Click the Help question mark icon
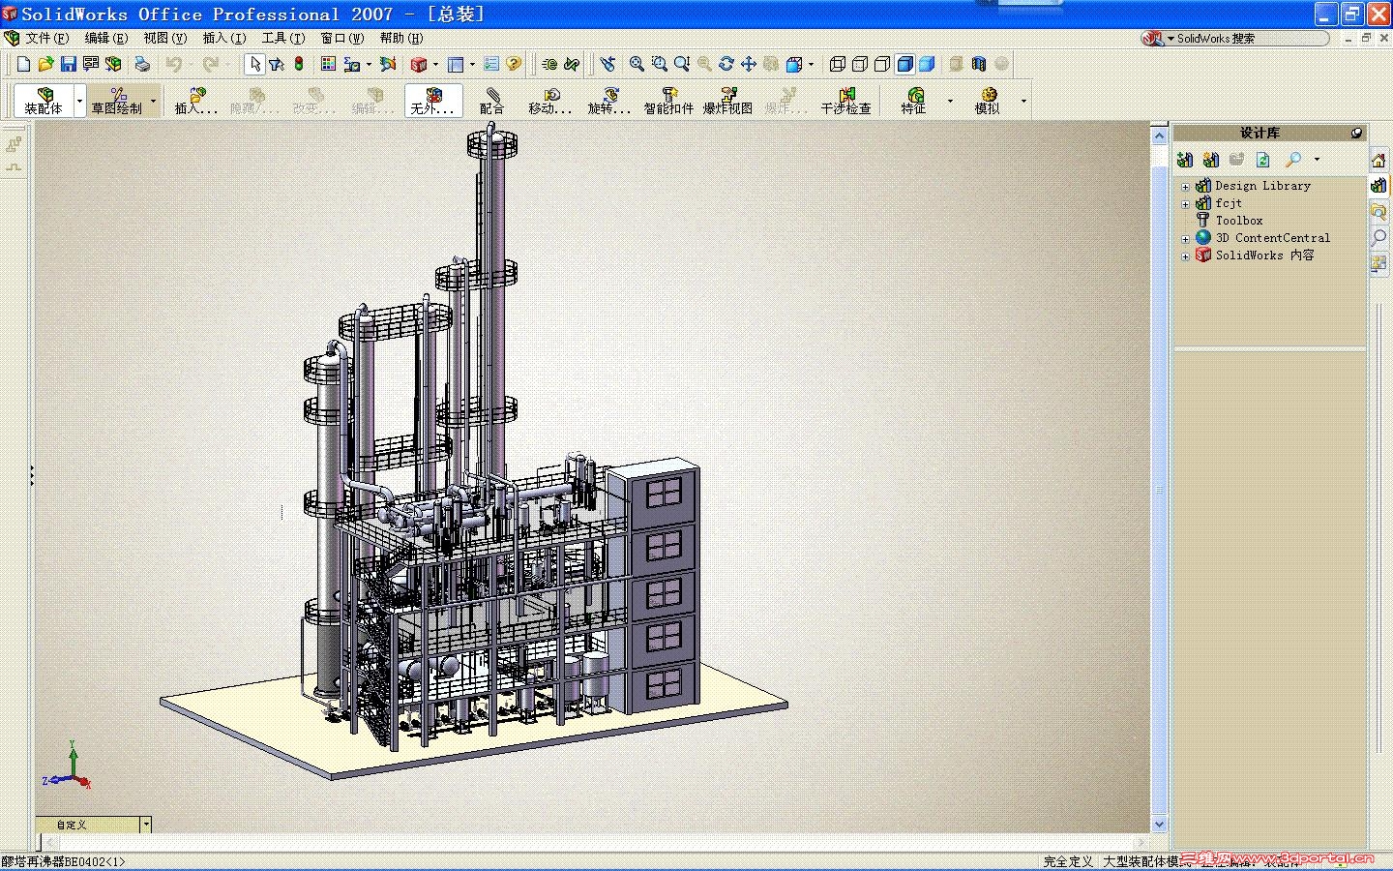Viewport: 1393px width, 871px height. [514, 64]
